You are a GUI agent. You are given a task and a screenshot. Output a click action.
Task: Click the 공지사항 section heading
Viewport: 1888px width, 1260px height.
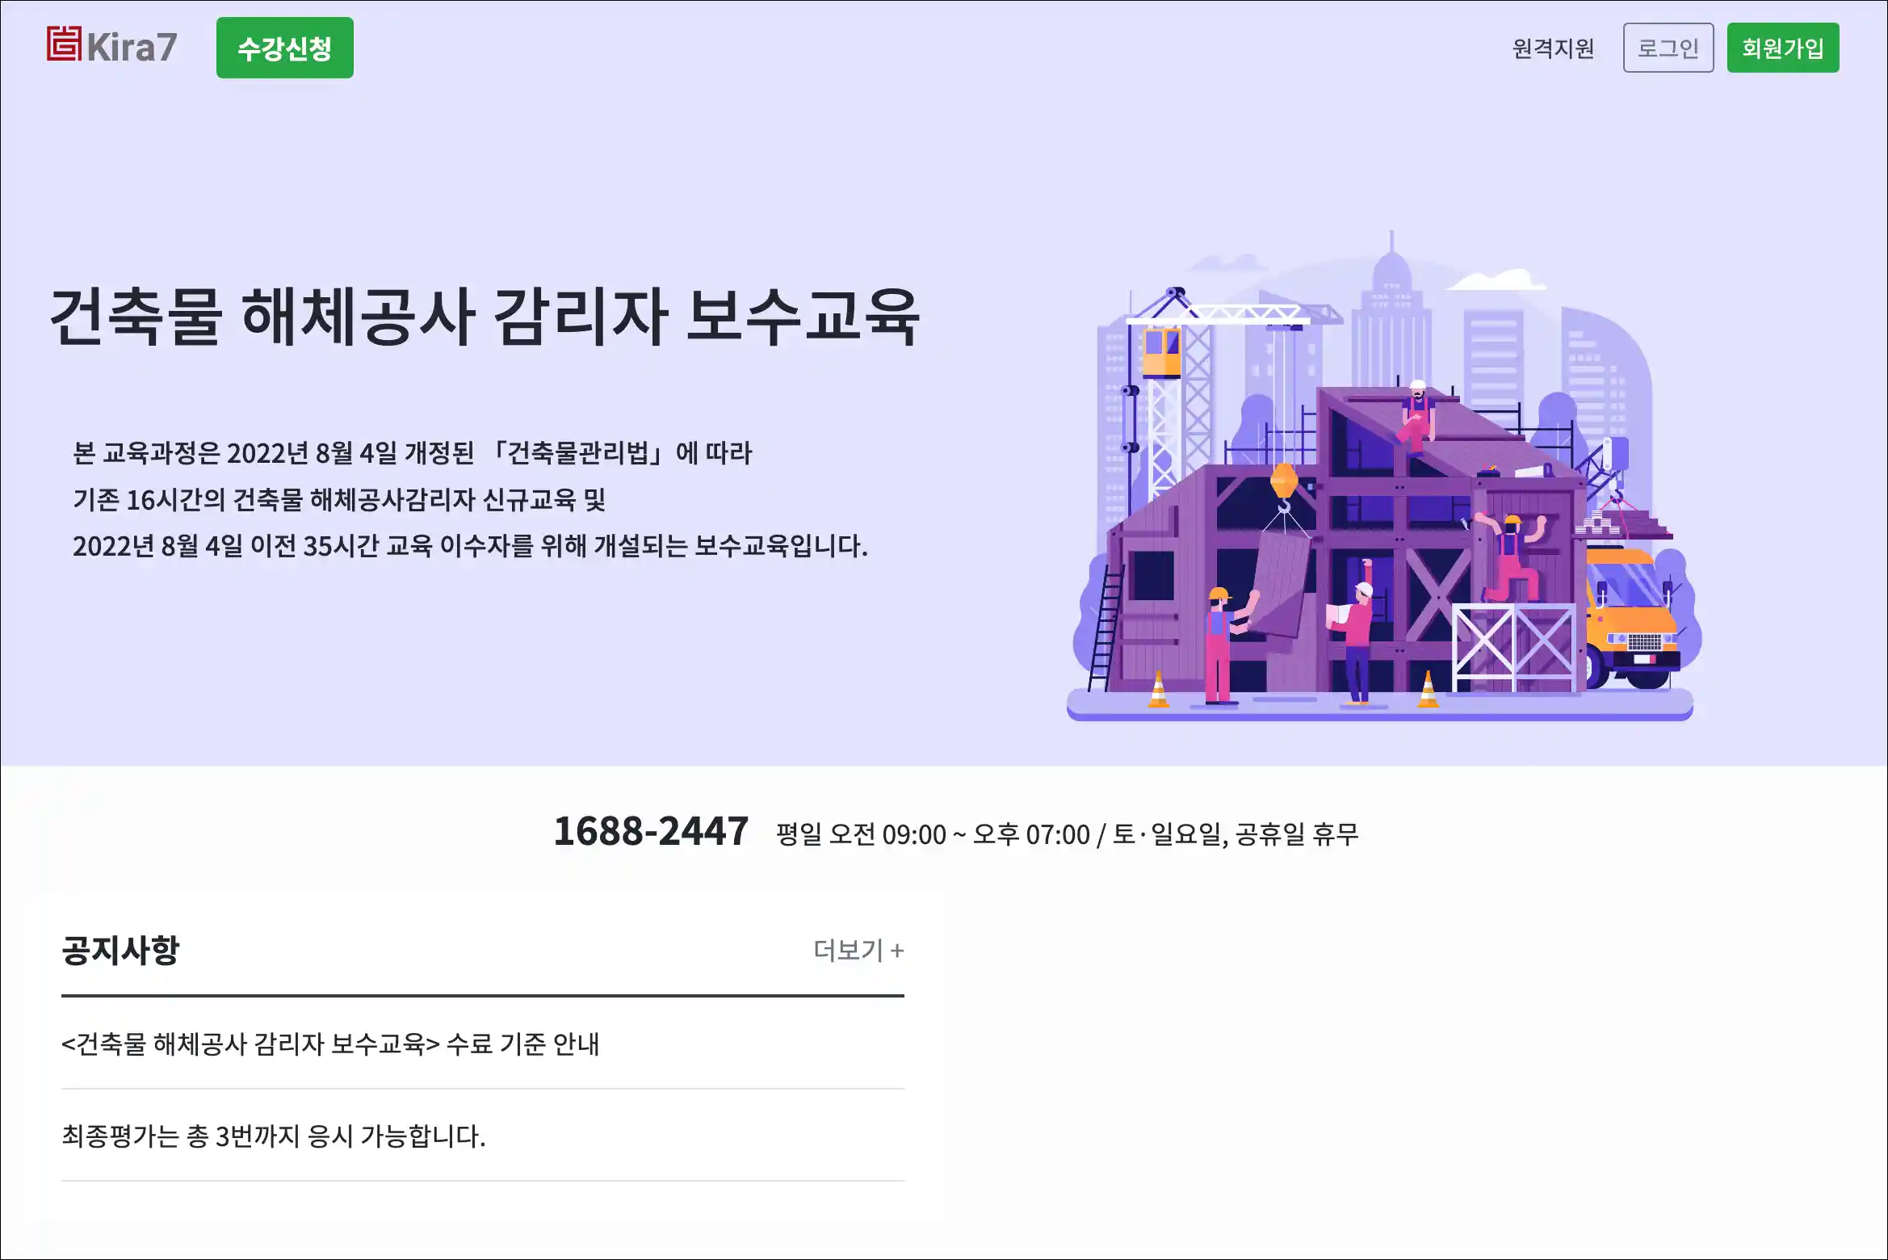(x=120, y=950)
